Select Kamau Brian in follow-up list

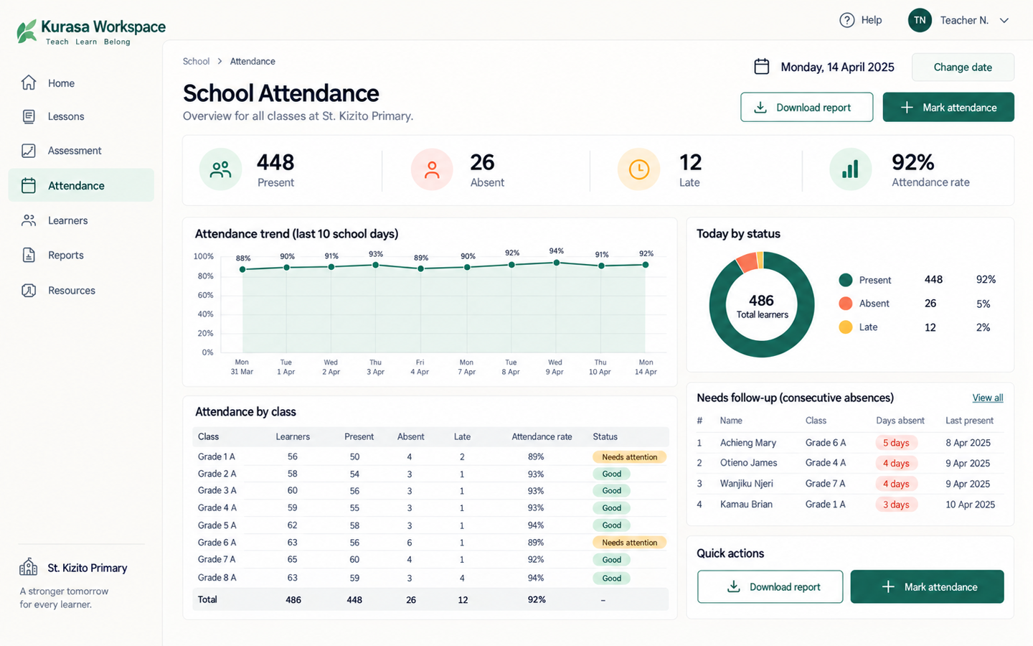pos(746,504)
